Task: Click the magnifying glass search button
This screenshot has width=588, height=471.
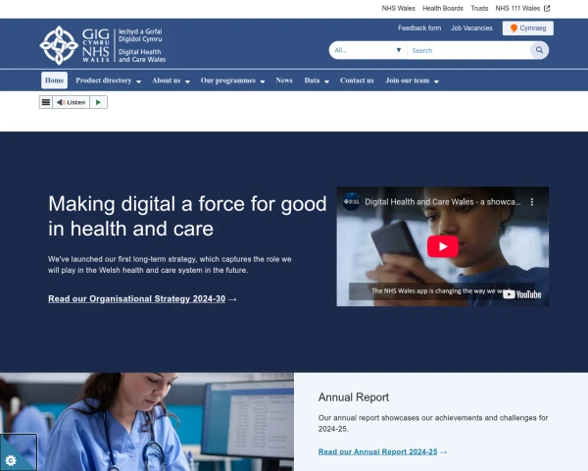Action: pyautogui.click(x=538, y=50)
